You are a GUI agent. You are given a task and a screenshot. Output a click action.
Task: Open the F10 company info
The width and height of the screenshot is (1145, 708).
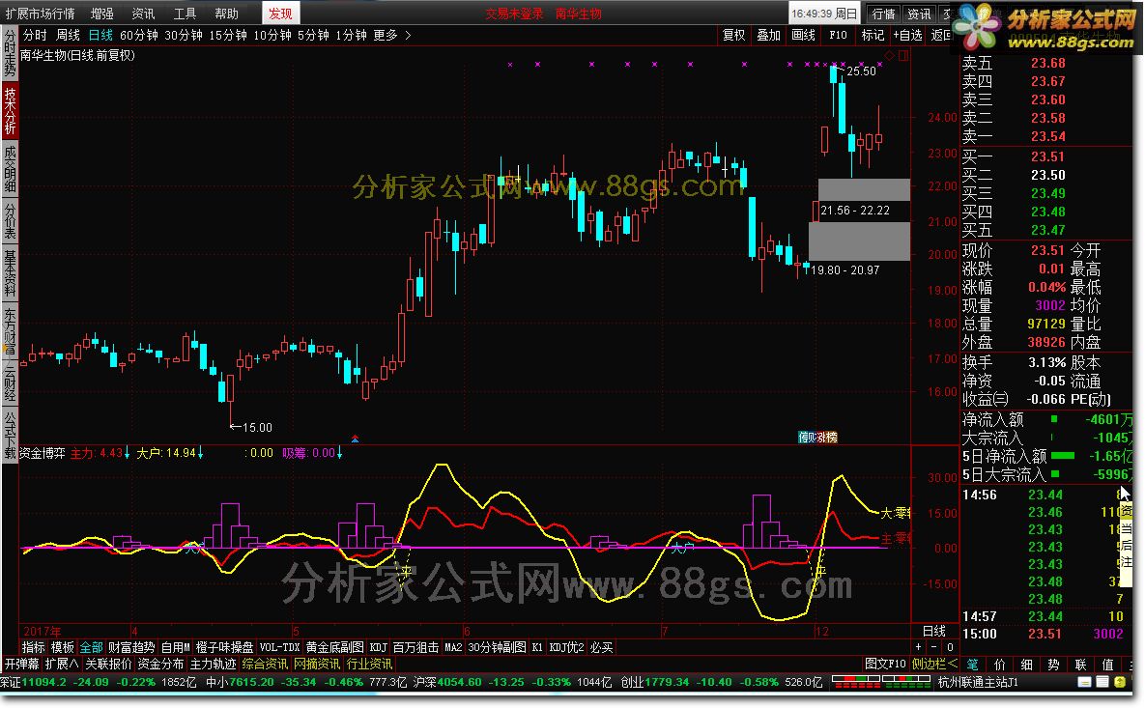839,35
